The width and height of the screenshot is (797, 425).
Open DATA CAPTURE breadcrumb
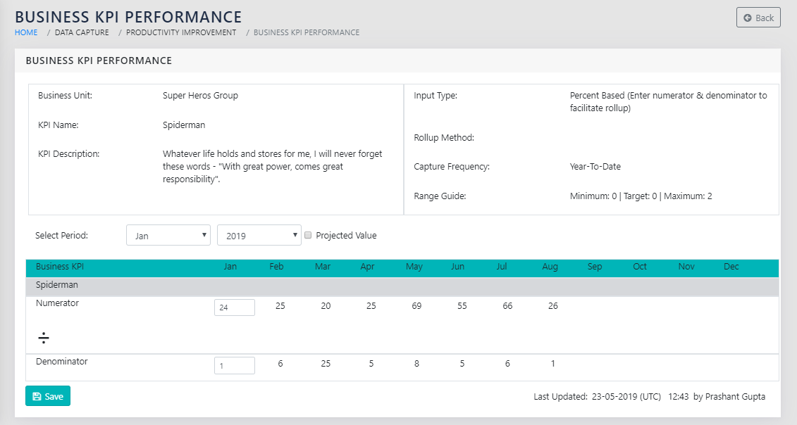(x=82, y=32)
